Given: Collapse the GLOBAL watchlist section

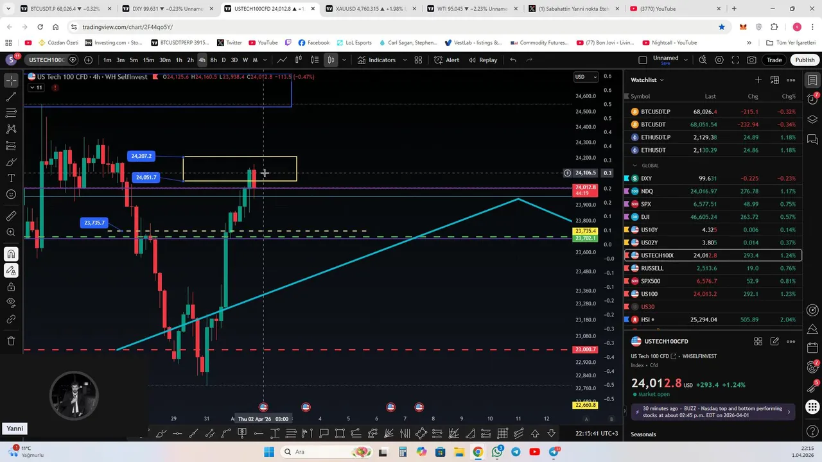Looking at the screenshot, I should point(634,166).
